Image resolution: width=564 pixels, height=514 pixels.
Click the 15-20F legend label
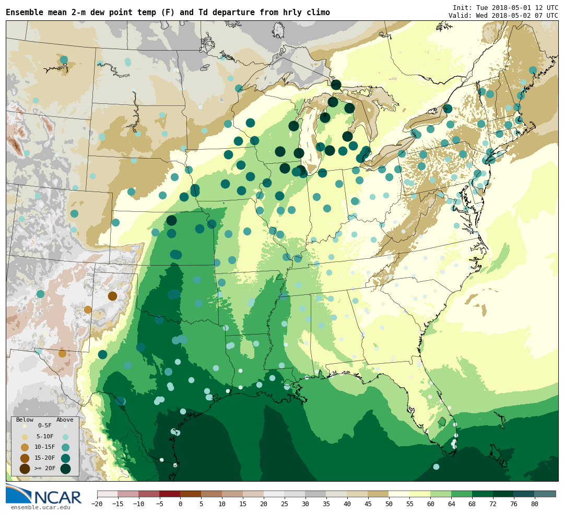click(45, 458)
